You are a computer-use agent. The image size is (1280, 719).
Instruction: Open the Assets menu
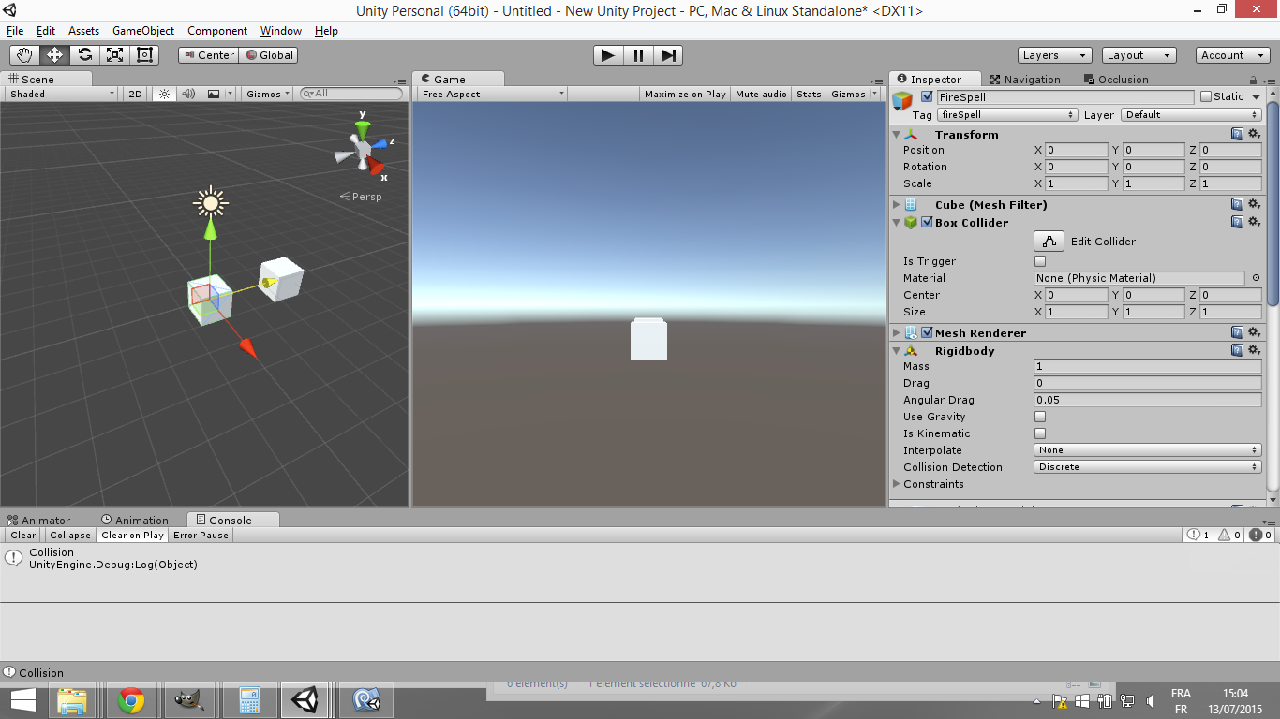point(83,31)
